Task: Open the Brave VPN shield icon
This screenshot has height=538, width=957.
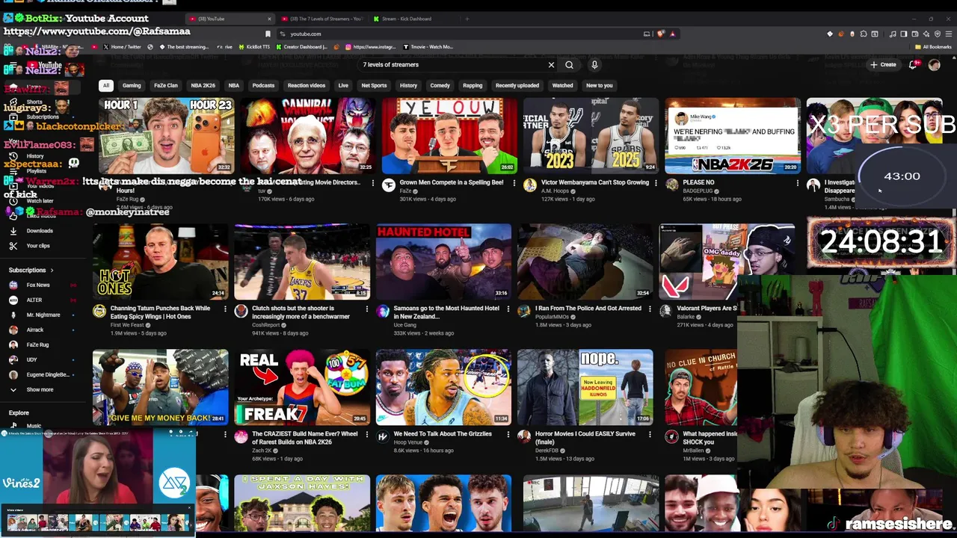Action: tap(938, 34)
